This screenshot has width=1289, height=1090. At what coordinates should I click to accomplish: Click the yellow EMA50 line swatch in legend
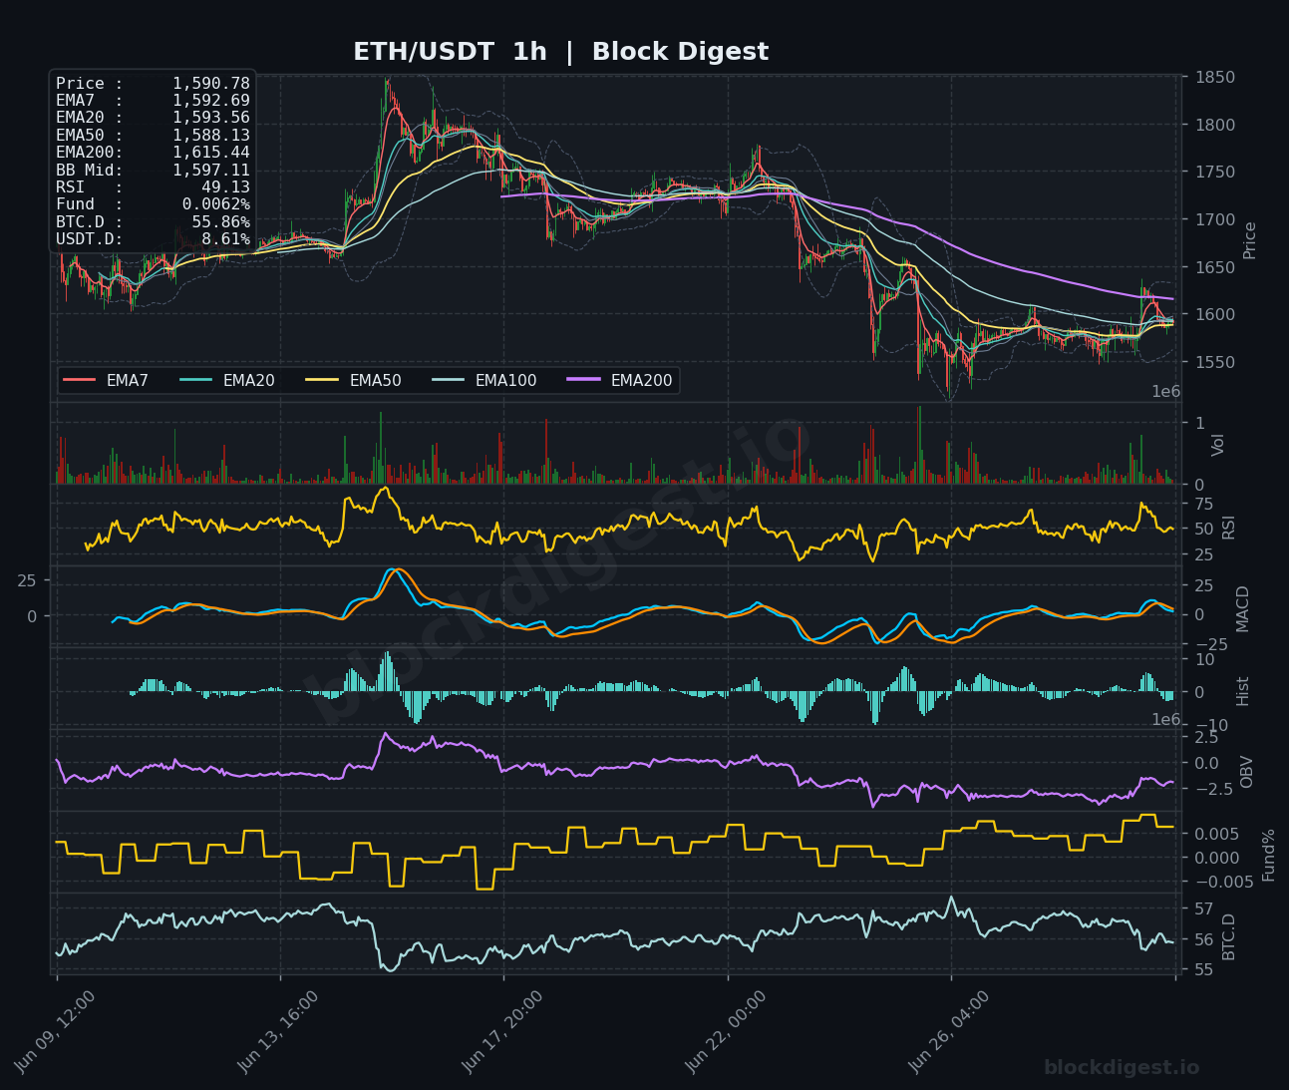click(x=322, y=380)
